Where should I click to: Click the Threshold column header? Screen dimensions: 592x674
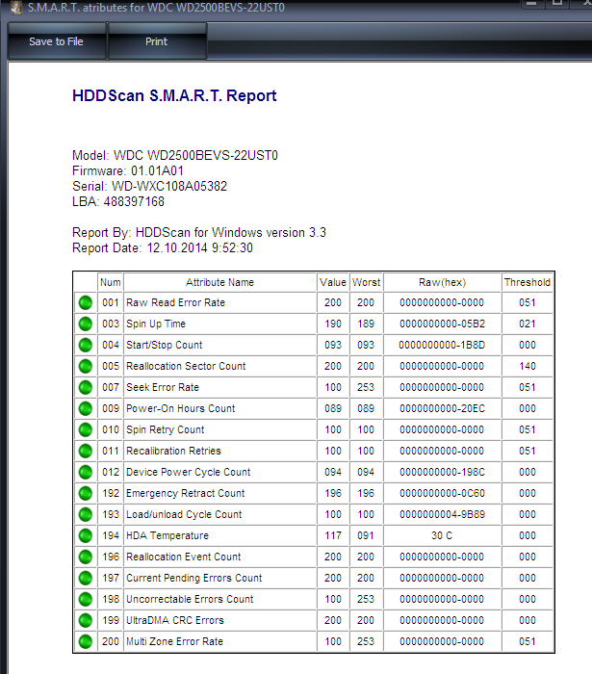click(x=528, y=282)
